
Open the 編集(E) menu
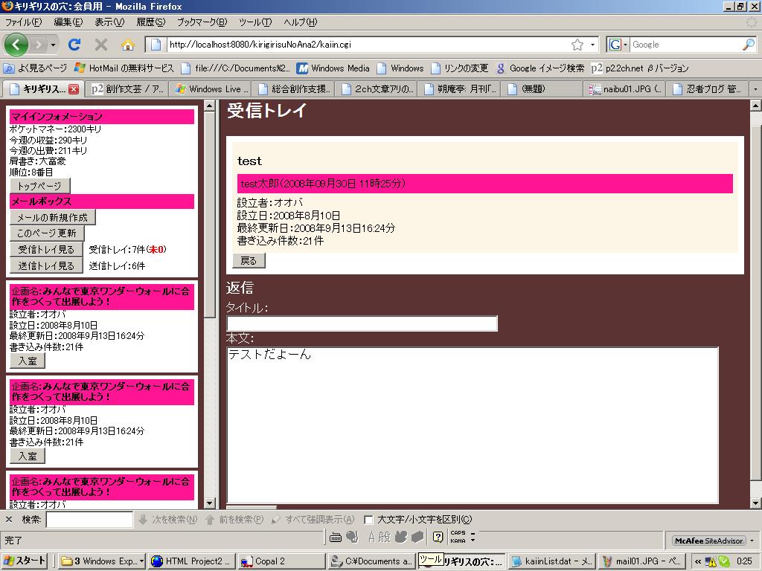click(68, 22)
